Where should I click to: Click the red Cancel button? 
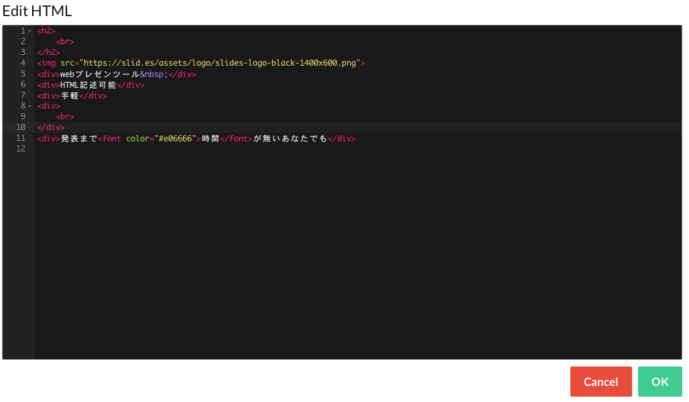(601, 381)
